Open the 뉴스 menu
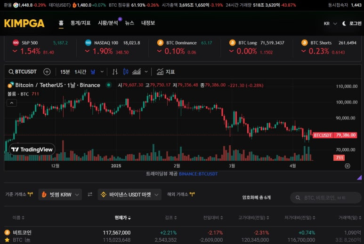Viewport: 364px width, 244px height. tap(129, 23)
